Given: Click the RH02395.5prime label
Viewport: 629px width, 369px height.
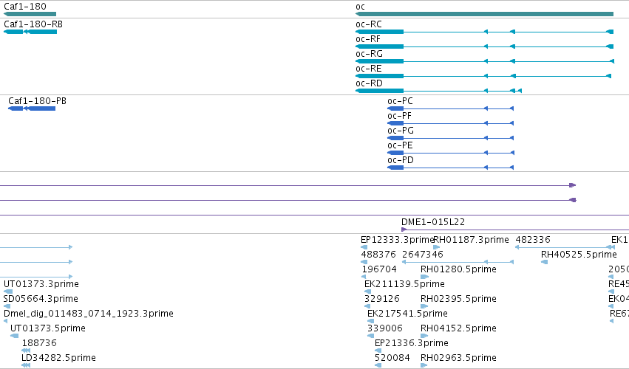Looking at the screenshot, I should [458, 299].
